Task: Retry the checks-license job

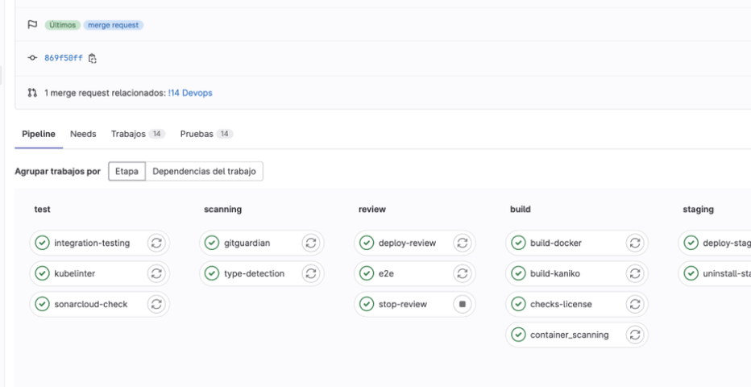Action: (x=635, y=304)
